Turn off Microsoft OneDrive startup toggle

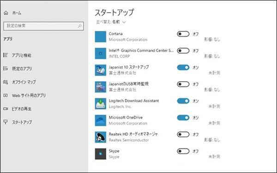click(x=183, y=118)
